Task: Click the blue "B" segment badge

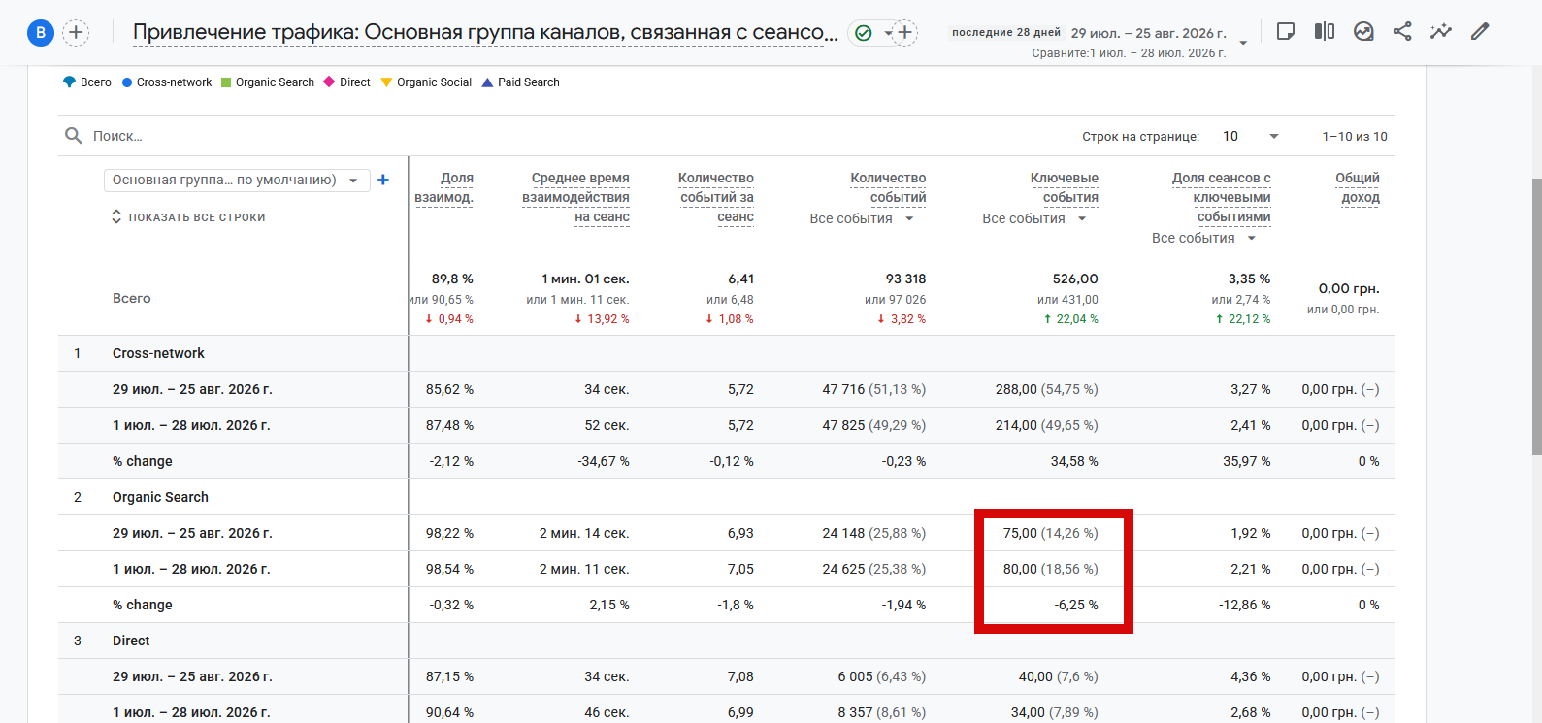Action: pyautogui.click(x=40, y=32)
